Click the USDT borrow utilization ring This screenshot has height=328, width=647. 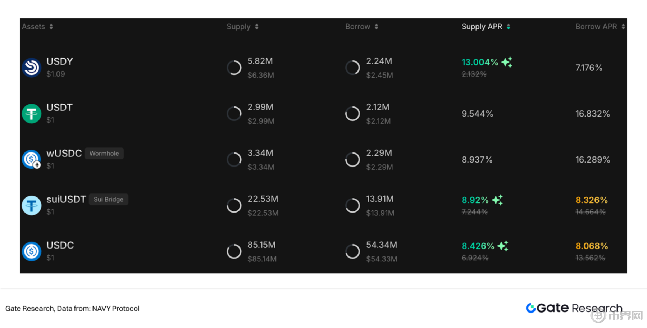(x=352, y=114)
